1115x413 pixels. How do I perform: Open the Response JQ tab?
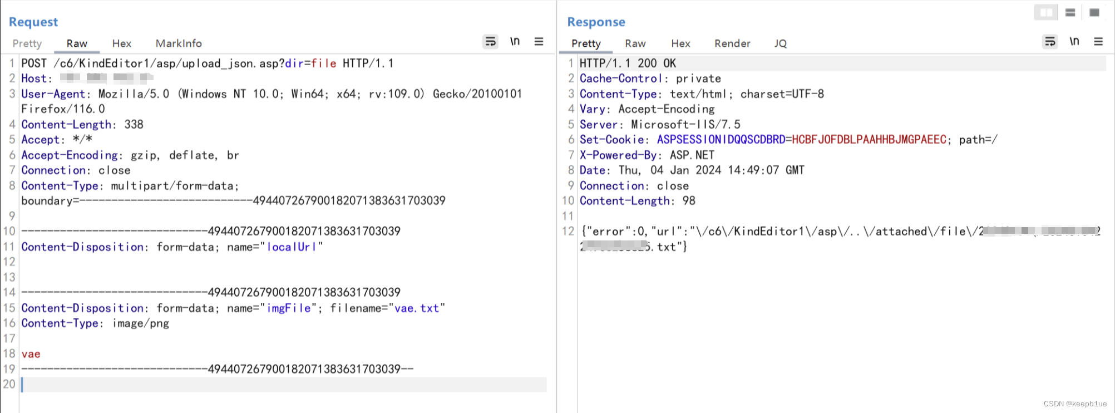781,43
